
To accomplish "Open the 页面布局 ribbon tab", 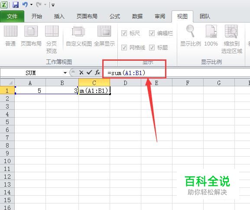I will [87, 16].
